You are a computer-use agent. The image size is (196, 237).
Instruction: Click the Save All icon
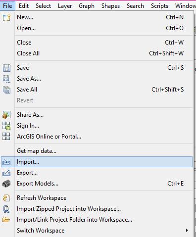coord(6,90)
